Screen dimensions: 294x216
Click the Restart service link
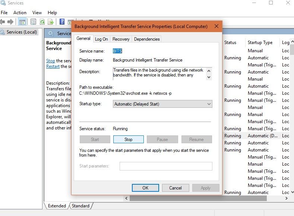(53, 66)
